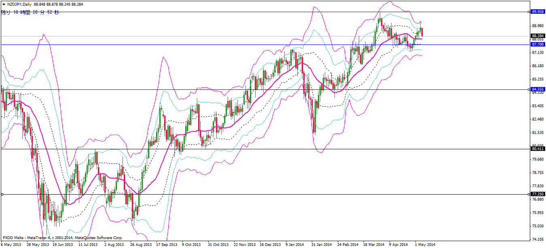Click the 9 Jan 2014 date label
This screenshot has width=546, height=248.
(x=295, y=245)
